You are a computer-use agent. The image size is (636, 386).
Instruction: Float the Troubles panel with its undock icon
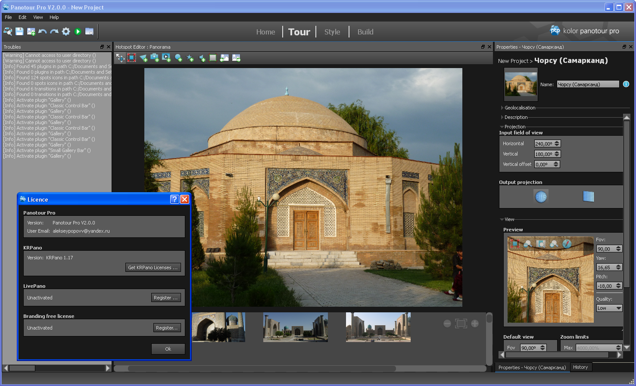click(102, 47)
